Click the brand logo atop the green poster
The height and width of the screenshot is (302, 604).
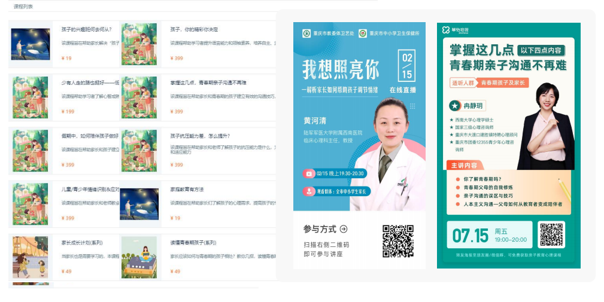pyautogui.click(x=455, y=30)
